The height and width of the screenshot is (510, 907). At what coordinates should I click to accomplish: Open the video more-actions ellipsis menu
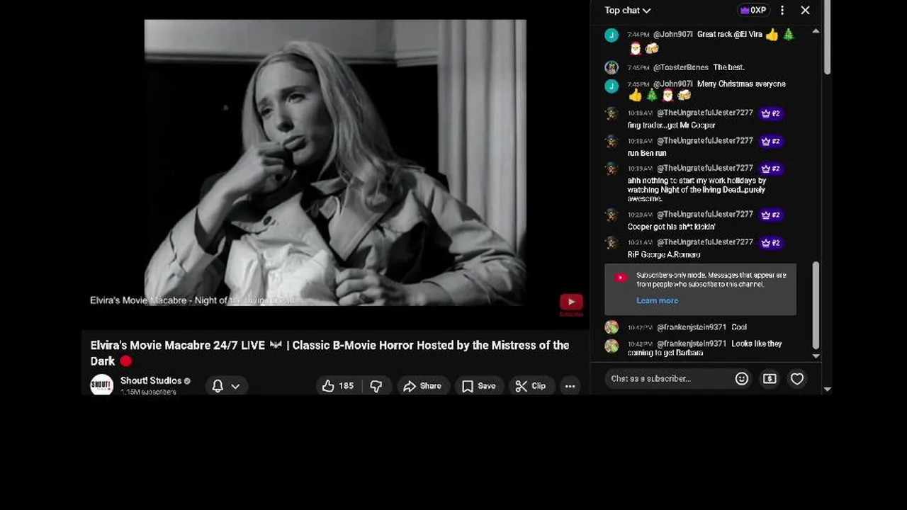coord(570,386)
